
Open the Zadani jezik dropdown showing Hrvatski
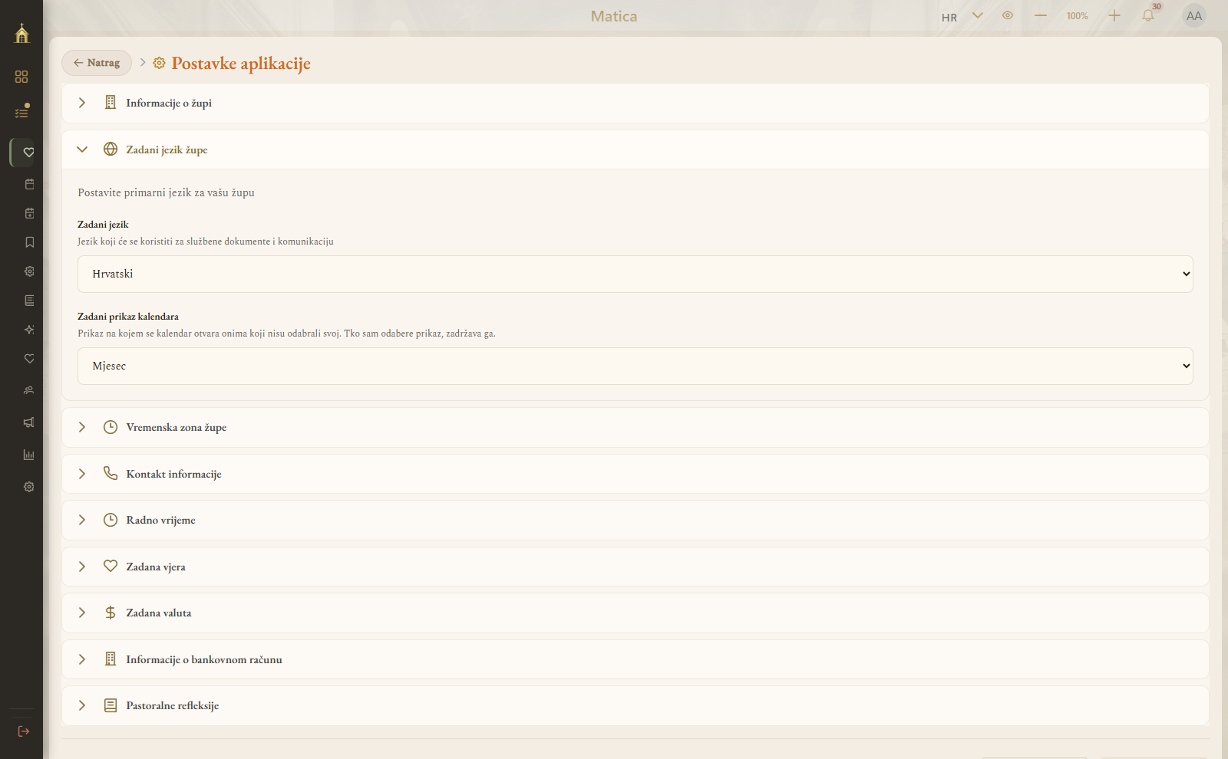pos(635,274)
